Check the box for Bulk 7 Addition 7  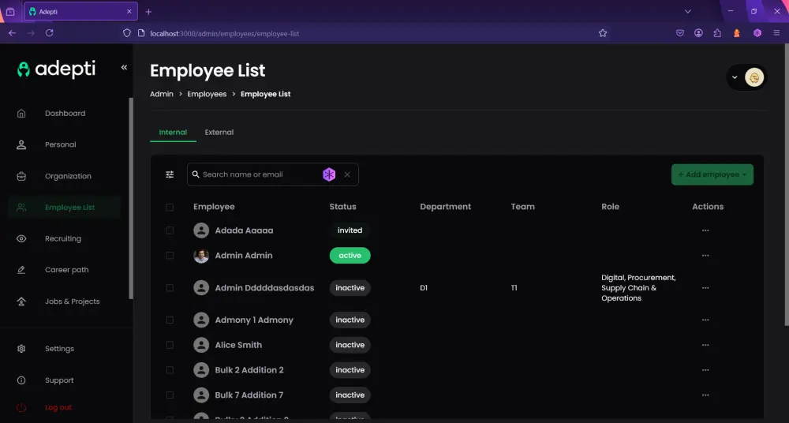tap(170, 395)
